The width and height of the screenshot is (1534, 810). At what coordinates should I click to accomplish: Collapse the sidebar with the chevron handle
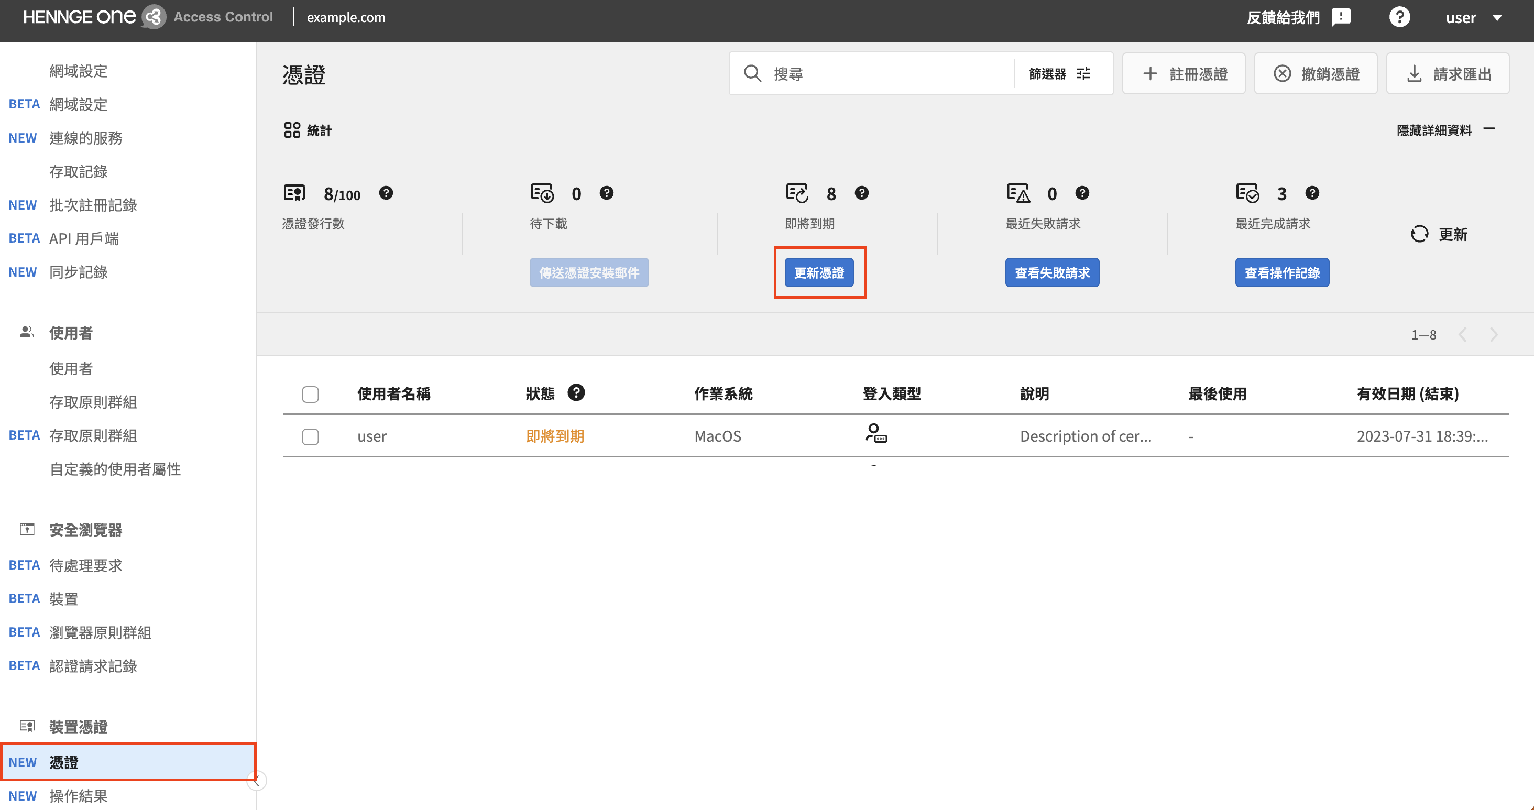257,780
